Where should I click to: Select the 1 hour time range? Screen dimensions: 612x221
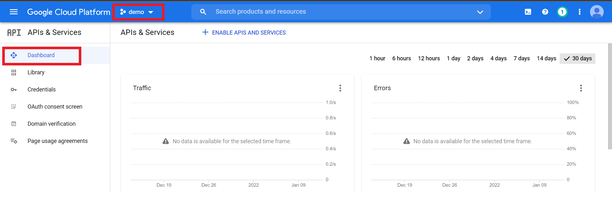(x=377, y=58)
